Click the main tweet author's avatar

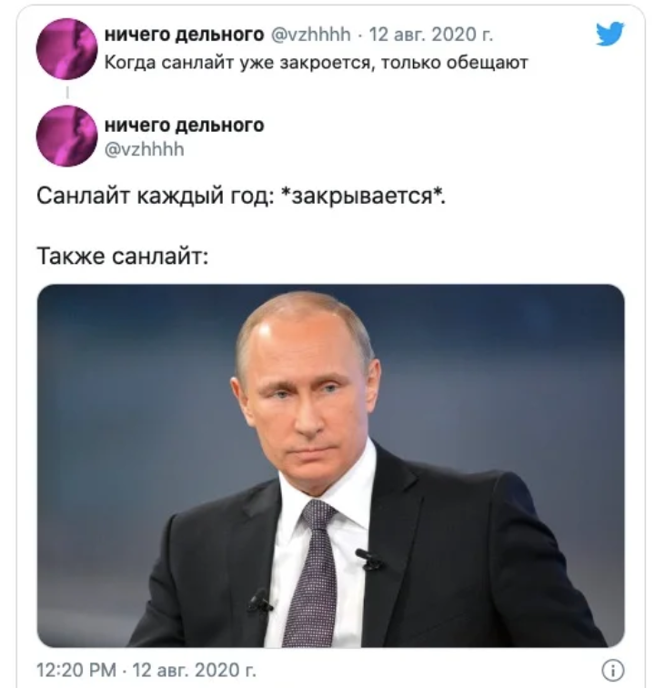tap(66, 136)
